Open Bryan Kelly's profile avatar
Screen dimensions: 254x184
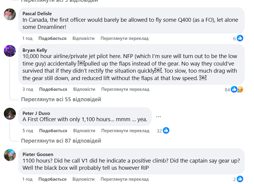pyautogui.click(x=10, y=51)
